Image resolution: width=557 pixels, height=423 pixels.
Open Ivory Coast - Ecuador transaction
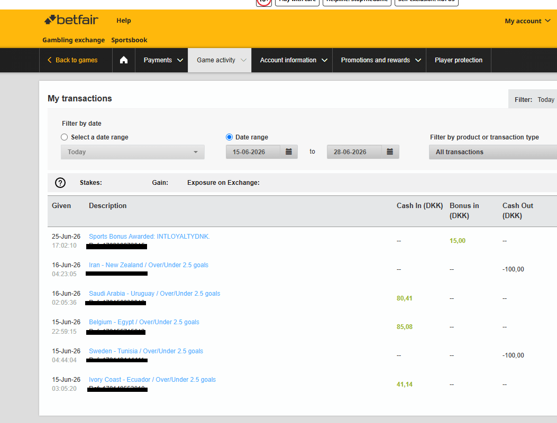point(152,379)
